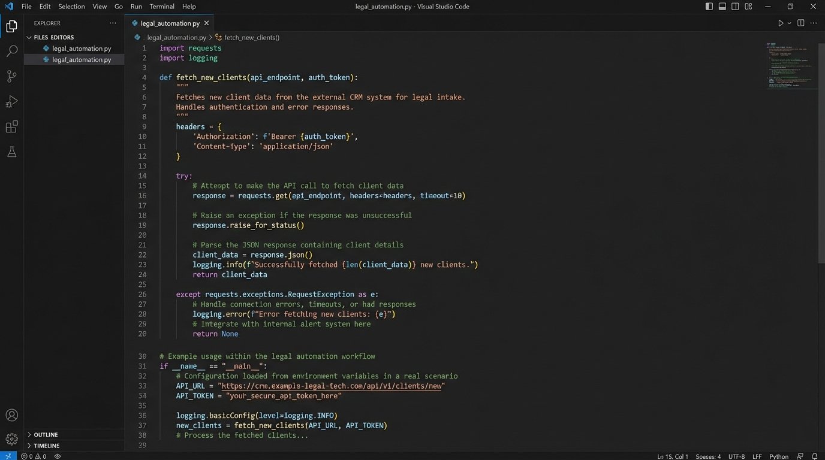Open the Testing flask icon
This screenshot has height=460, width=825.
(x=11, y=152)
